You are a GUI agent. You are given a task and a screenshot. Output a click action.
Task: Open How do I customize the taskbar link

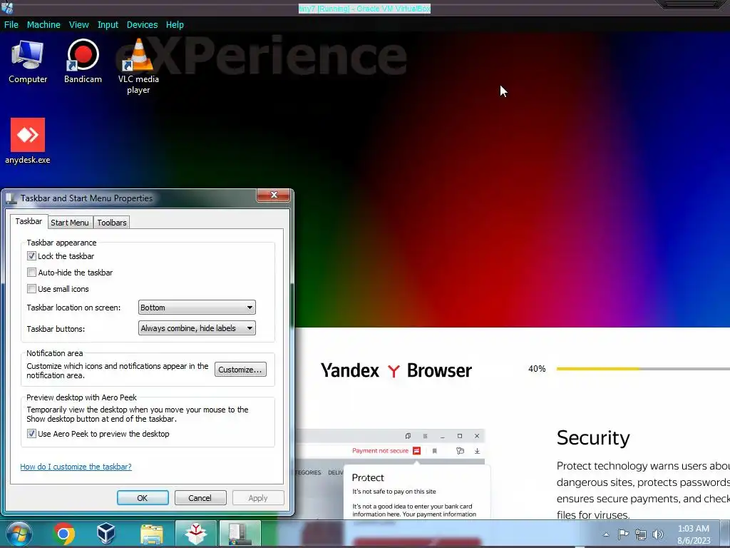tap(76, 467)
